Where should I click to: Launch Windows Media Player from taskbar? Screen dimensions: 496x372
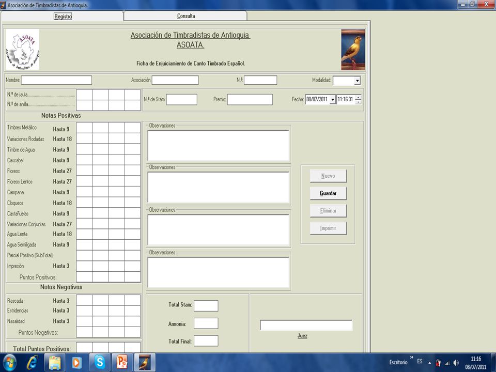click(77, 363)
